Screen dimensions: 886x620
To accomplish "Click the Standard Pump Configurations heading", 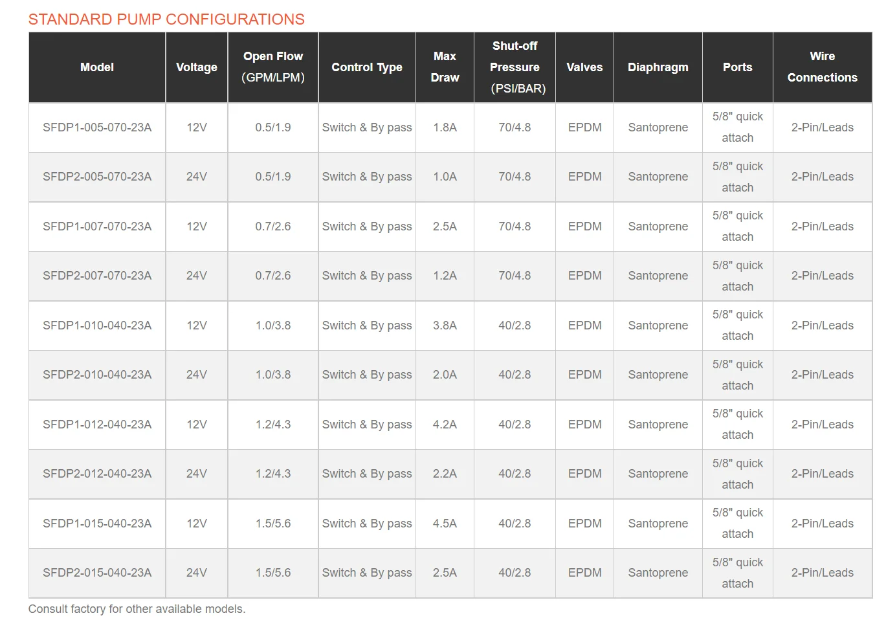I will (166, 19).
